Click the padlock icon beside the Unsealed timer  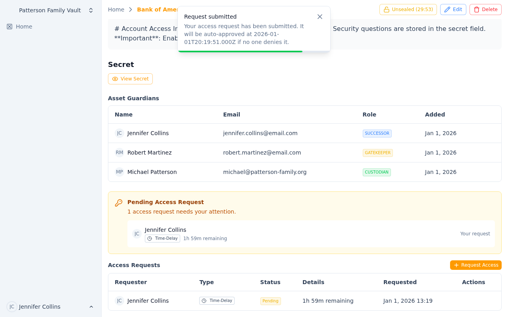387,9
